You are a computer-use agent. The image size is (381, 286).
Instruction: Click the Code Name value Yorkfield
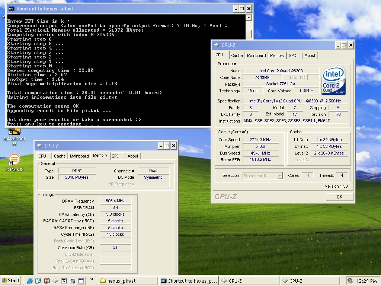tap(262, 77)
